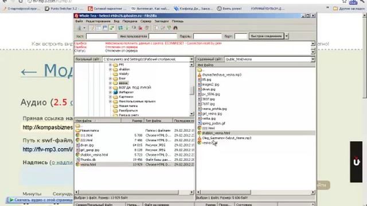Select the Разобраться folder in local tree

(x=128, y=110)
